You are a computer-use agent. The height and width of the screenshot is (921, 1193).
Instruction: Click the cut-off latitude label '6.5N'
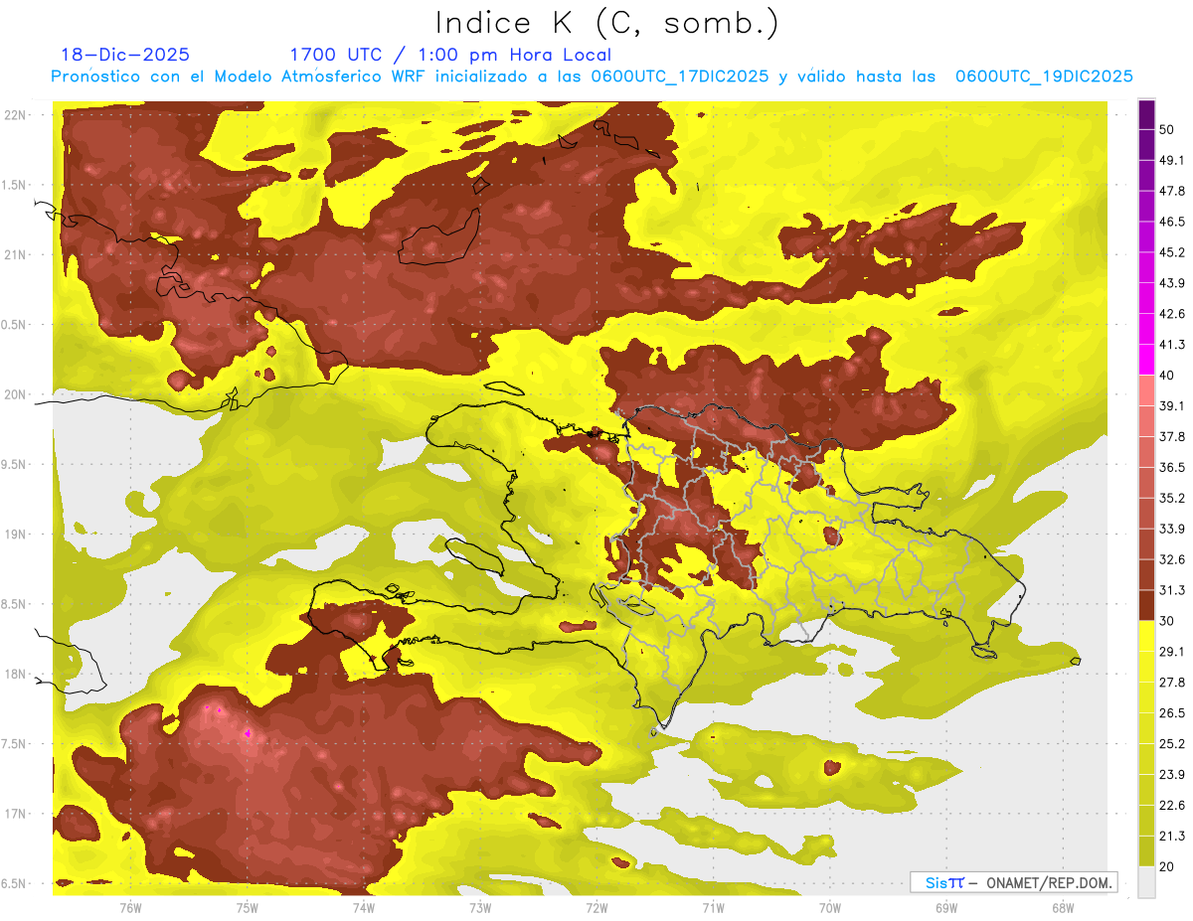pyautogui.click(x=15, y=884)
